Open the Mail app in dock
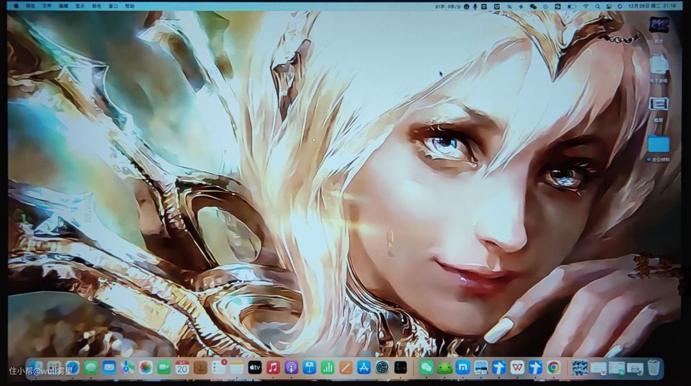The width and height of the screenshot is (691, 386). 109,367
